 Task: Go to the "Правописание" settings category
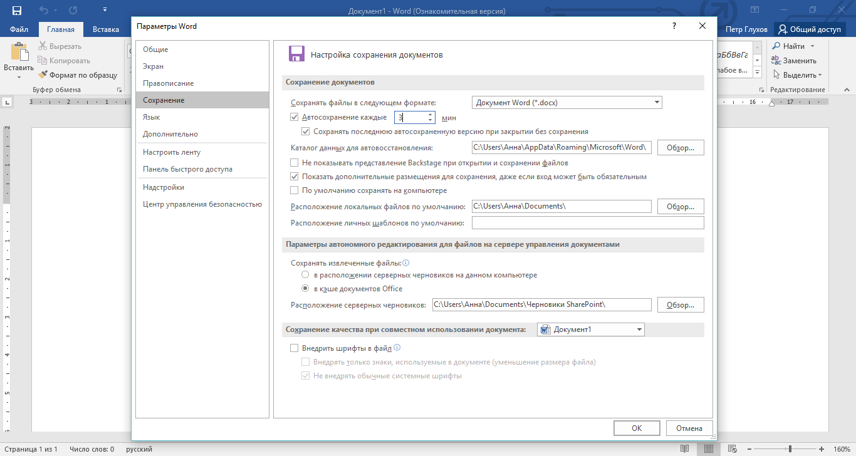[x=168, y=83]
